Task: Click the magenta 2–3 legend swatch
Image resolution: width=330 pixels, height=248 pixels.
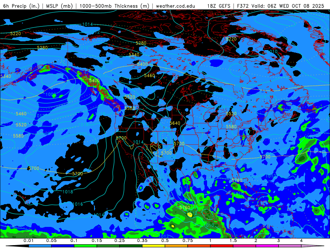Action: [267, 246]
